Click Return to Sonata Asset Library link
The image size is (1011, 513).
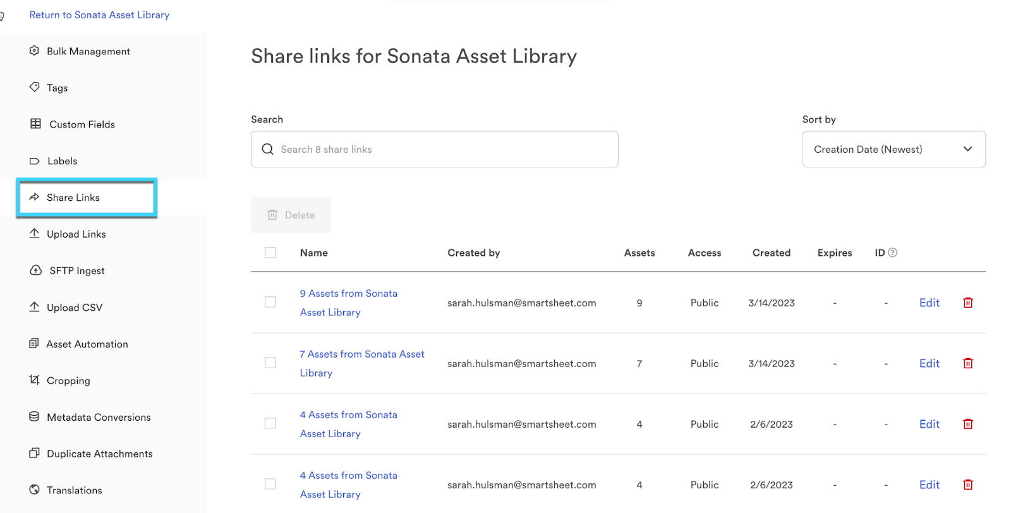pyautogui.click(x=99, y=15)
